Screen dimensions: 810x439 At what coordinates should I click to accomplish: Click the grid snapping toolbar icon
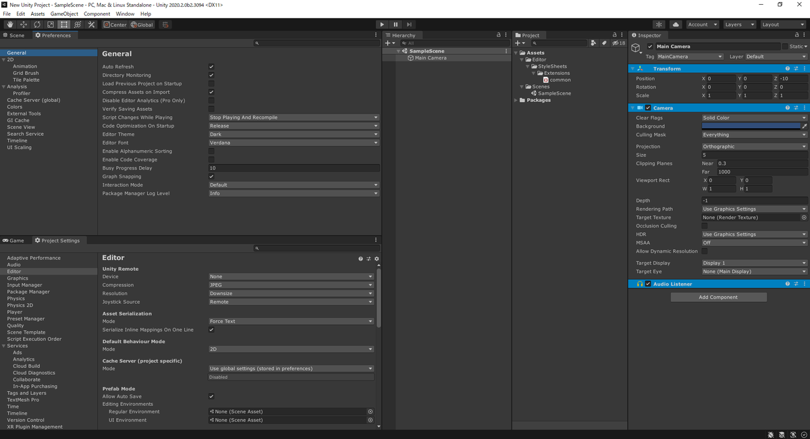[x=165, y=24]
